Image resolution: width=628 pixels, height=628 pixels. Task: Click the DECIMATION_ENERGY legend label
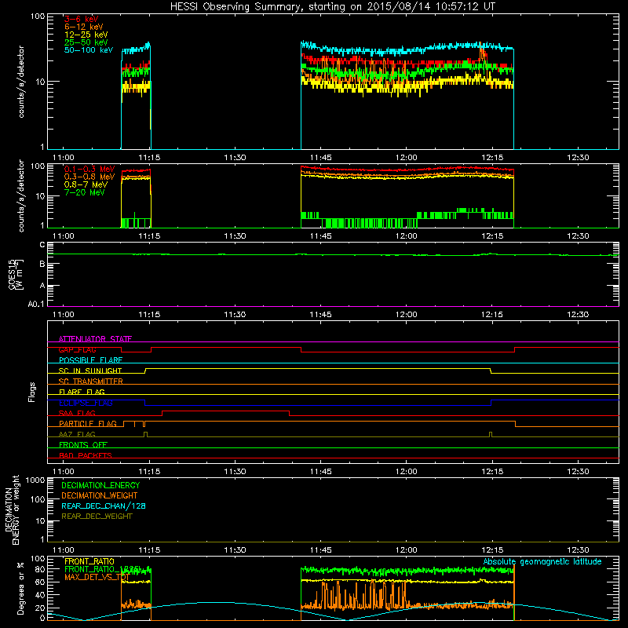(100, 485)
